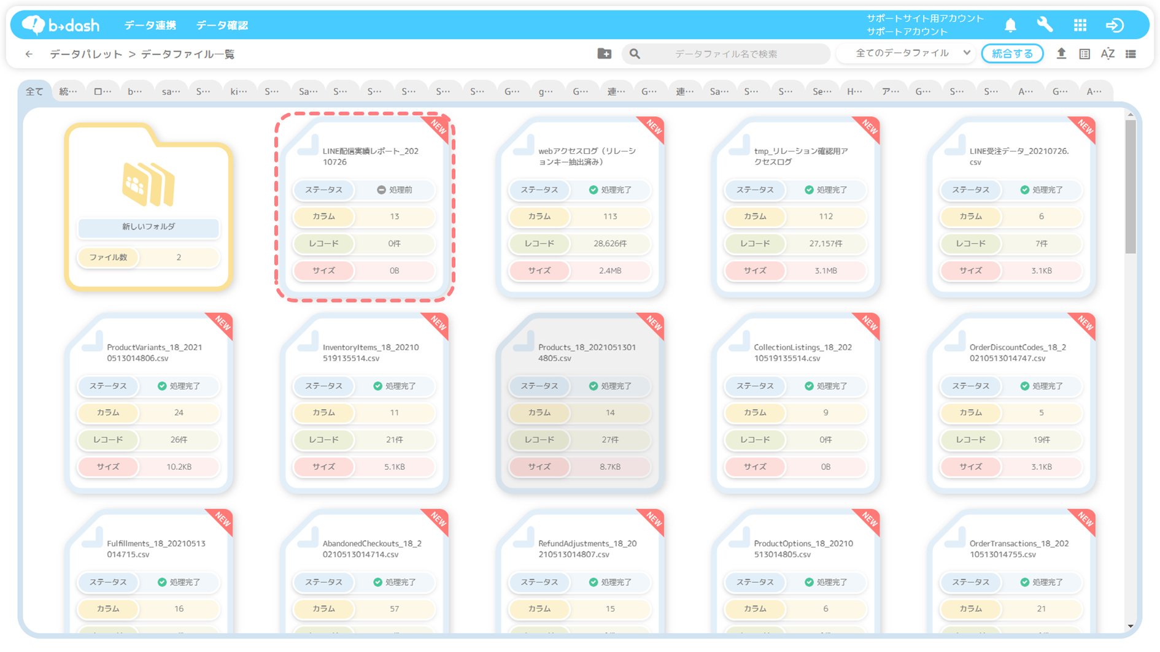This screenshot has height=652, width=1160.
Task: Select the H… tab
Action: point(855,91)
